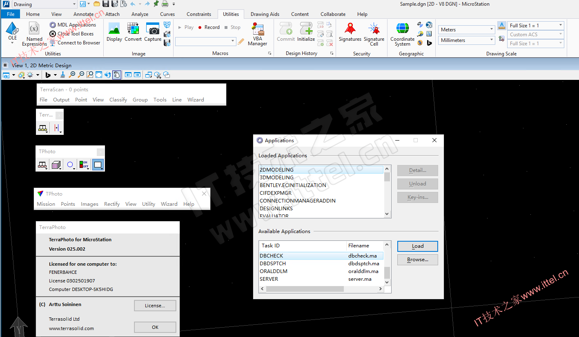Click the ON/OFF tool in TPhoto toolbox
579x337 pixels.
(x=84, y=165)
